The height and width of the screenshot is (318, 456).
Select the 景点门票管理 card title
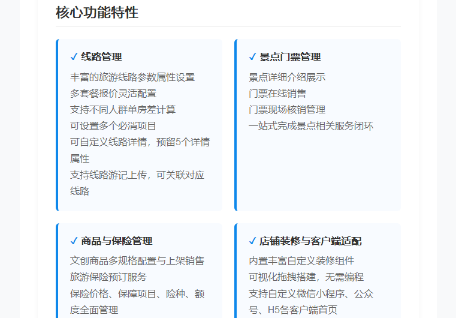[x=290, y=56]
